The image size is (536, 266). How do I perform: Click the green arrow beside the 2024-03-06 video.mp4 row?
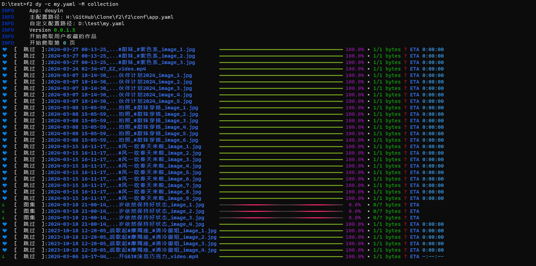[3, 256]
